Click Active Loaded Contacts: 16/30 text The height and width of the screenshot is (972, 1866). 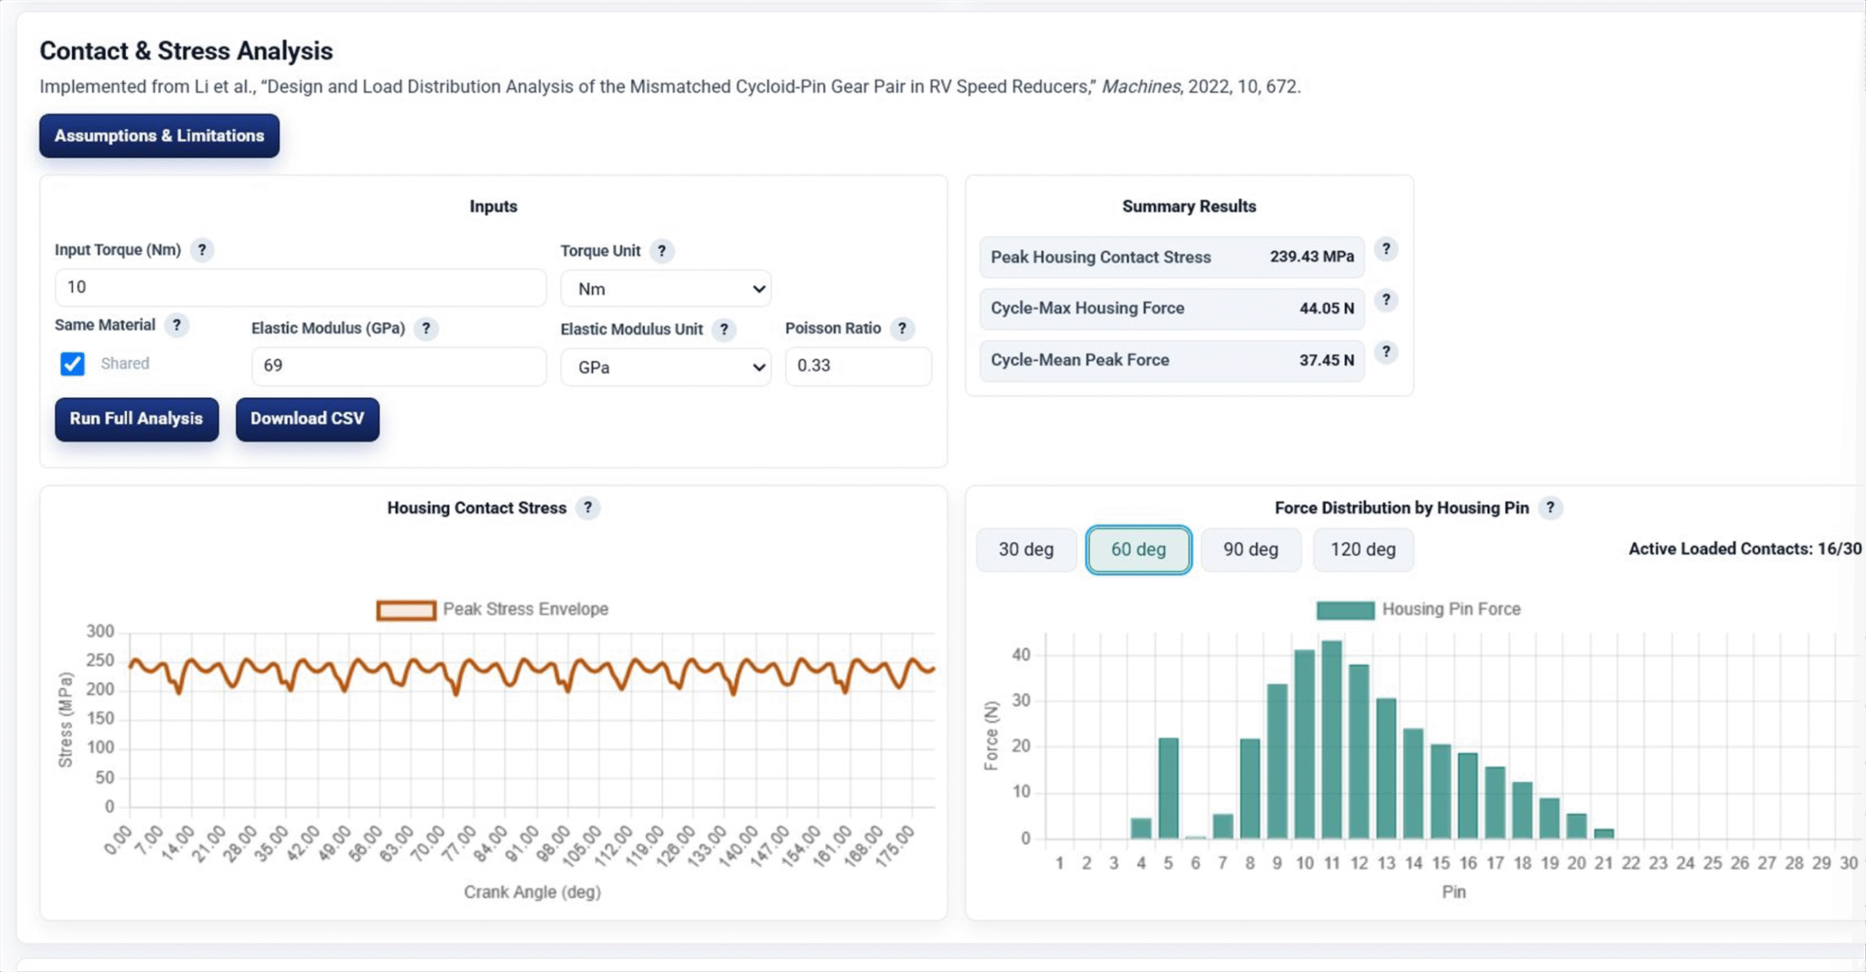(x=1745, y=549)
